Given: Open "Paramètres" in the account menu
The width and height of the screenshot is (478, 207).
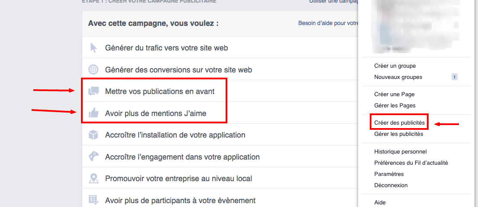Looking at the screenshot, I should click(x=389, y=174).
